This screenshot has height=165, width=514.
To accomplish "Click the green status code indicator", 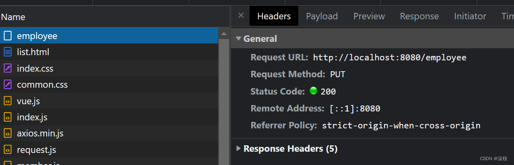I will tap(313, 91).
